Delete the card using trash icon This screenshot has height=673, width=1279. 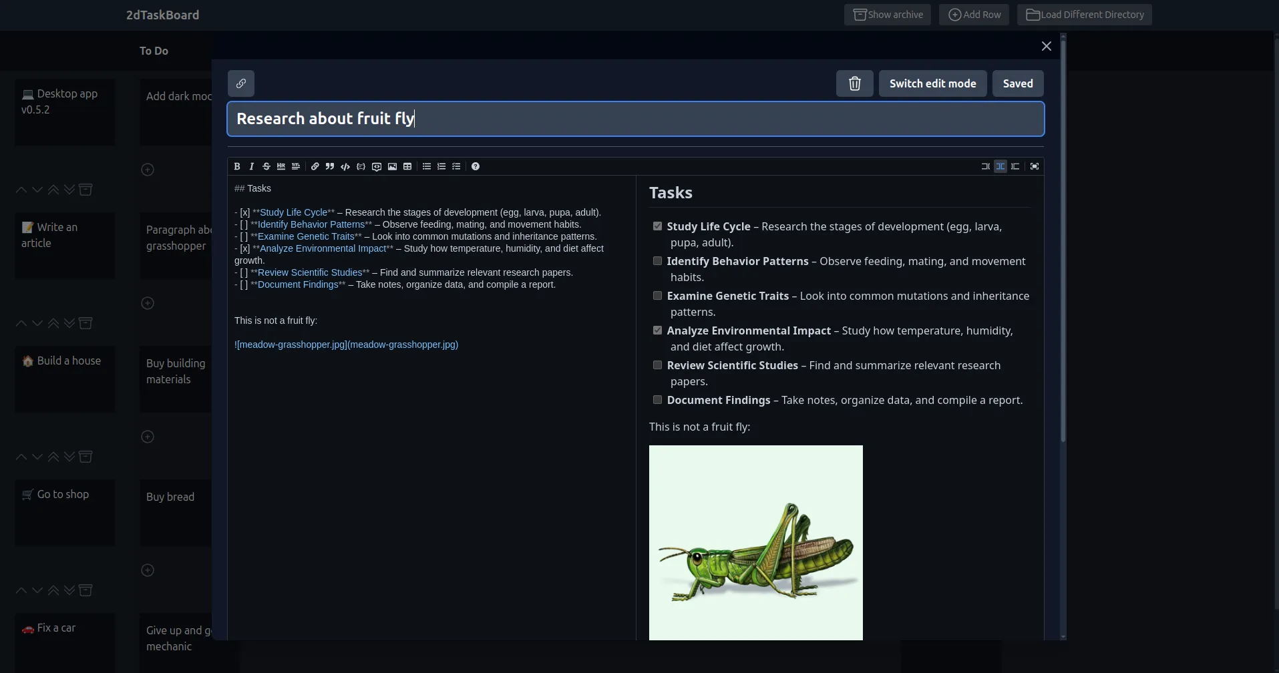point(855,83)
